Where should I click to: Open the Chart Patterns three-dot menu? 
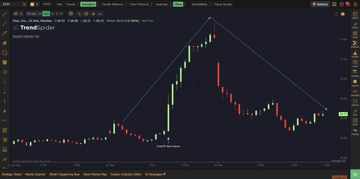(x=152, y=4)
